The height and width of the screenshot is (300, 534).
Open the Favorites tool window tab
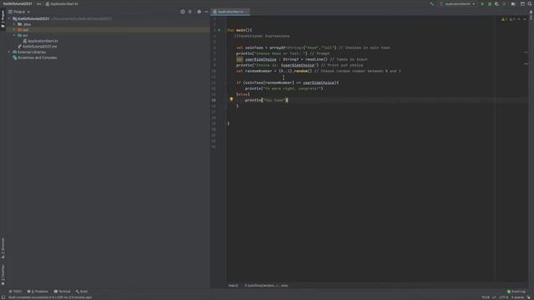[3, 275]
